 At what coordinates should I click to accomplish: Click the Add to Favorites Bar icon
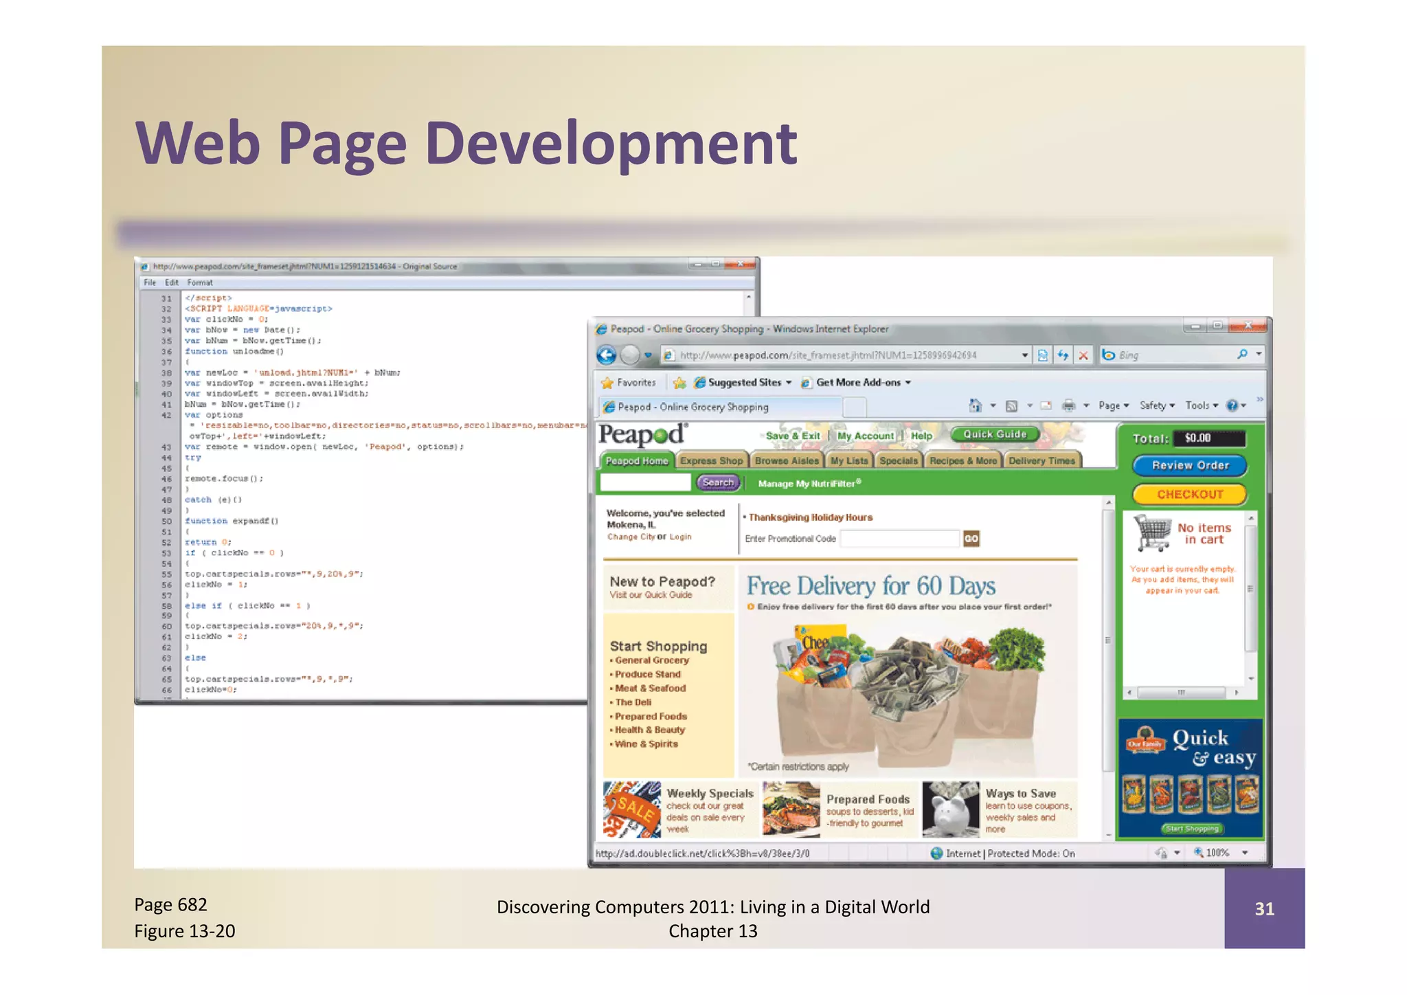tap(679, 383)
